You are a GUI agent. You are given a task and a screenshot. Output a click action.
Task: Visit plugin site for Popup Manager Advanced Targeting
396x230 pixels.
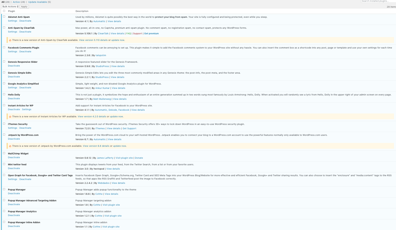coord(111,205)
